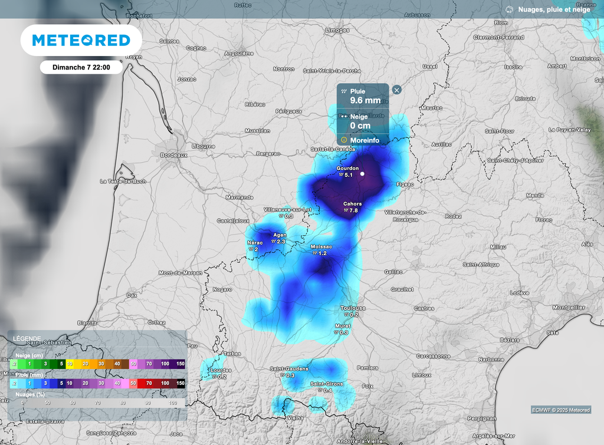Click the Toulouse 0.2 rain marker
This screenshot has height=445, width=604.
coord(353,311)
